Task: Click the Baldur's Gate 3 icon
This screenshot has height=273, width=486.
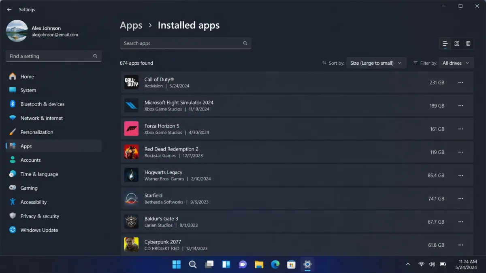Action: coord(131,222)
